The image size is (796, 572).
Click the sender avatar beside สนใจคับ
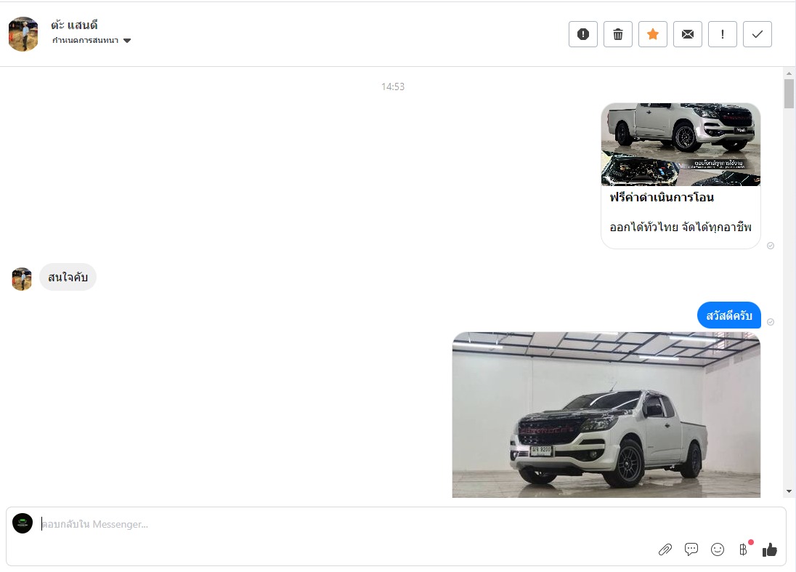22,279
